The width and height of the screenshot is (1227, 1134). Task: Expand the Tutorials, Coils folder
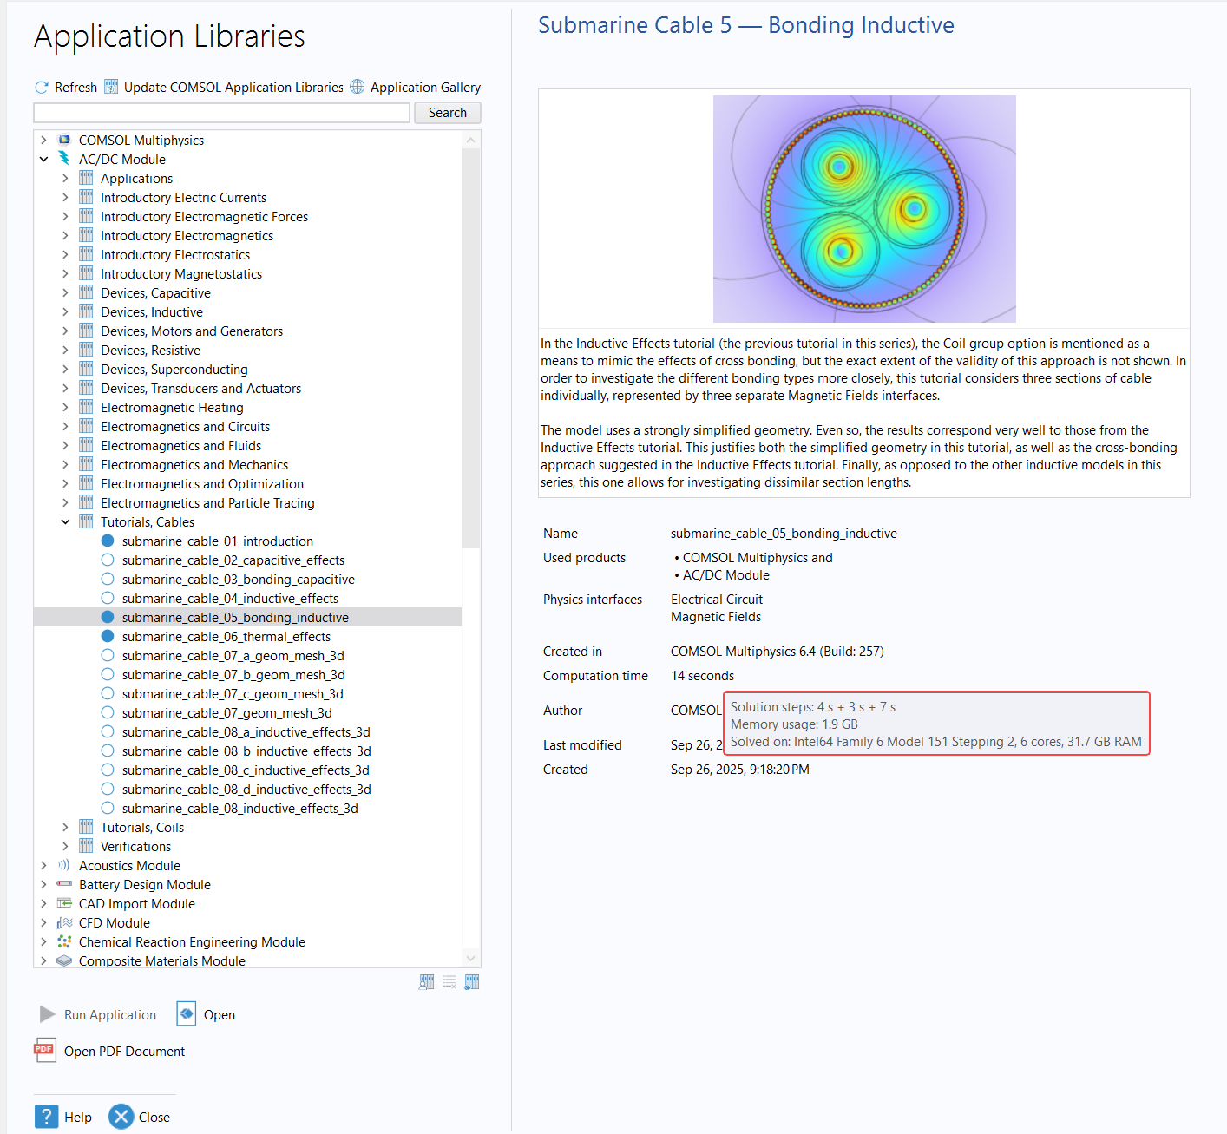pos(65,827)
